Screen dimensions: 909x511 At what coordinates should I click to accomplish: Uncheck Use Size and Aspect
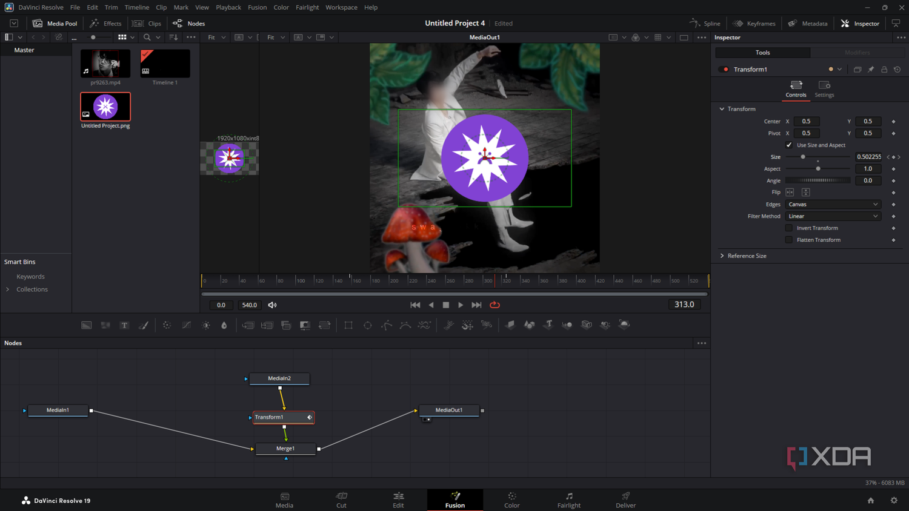tap(789, 145)
